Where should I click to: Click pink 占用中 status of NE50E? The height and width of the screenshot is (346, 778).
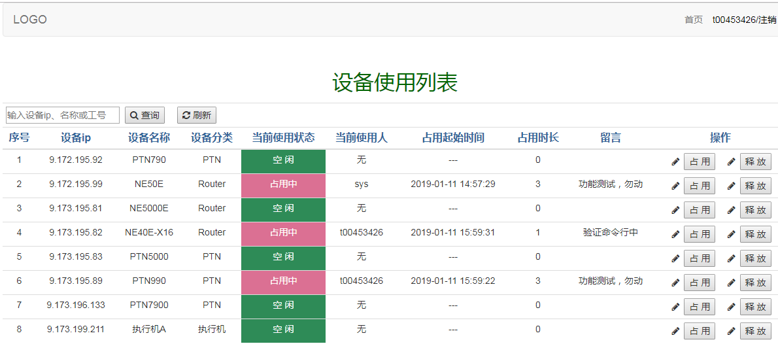pyautogui.click(x=283, y=186)
